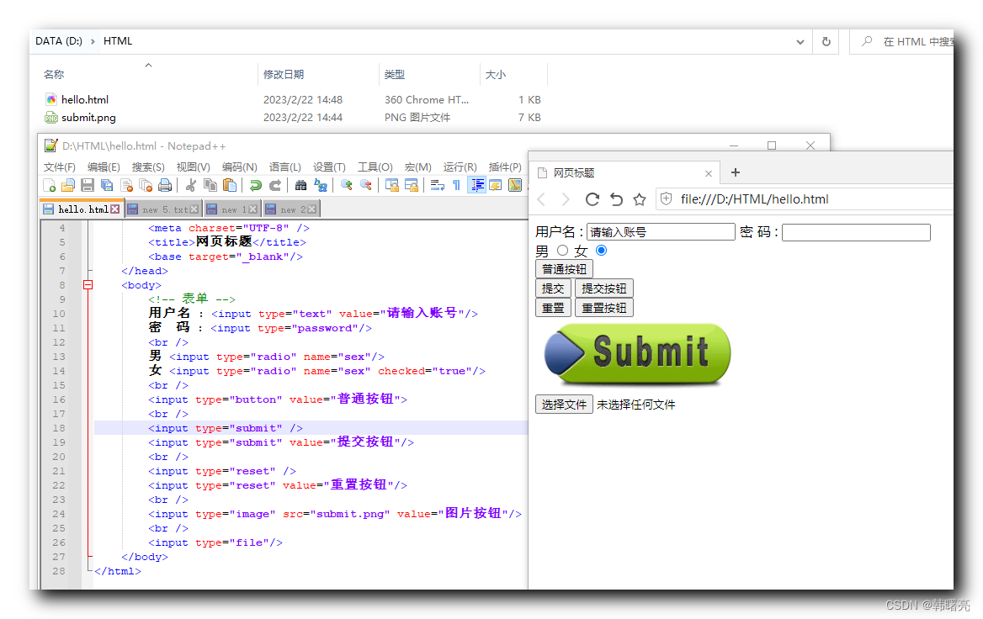Switch to the new 2 tab

tap(290, 209)
